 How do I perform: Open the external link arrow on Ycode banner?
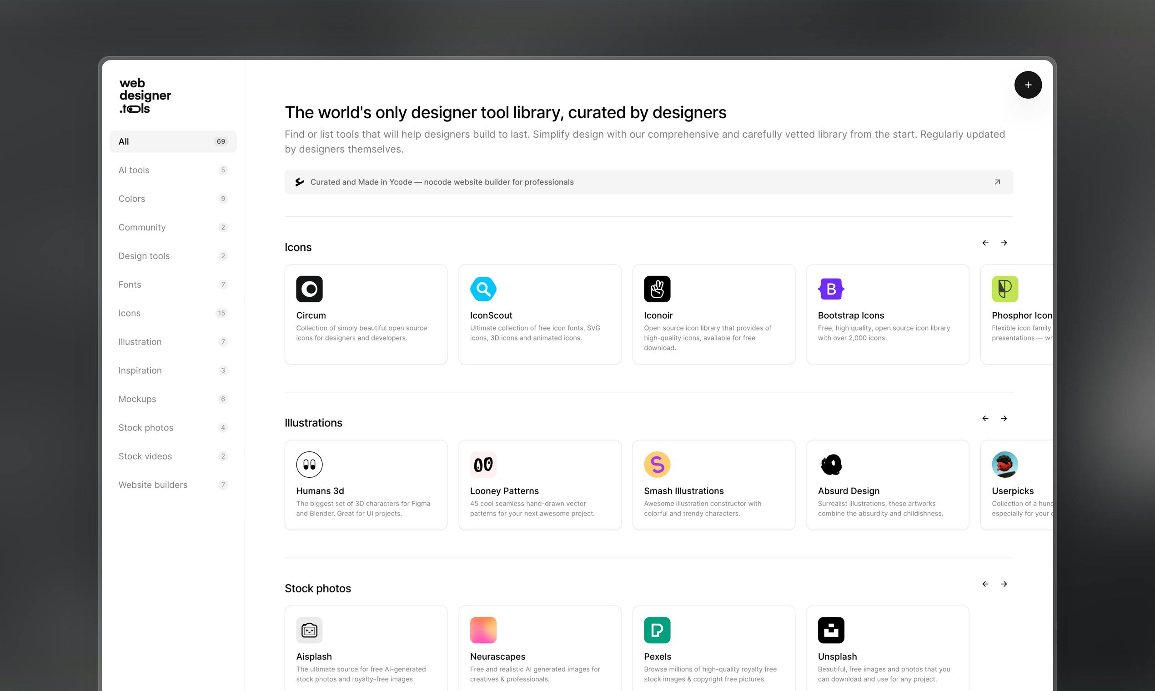click(x=997, y=182)
